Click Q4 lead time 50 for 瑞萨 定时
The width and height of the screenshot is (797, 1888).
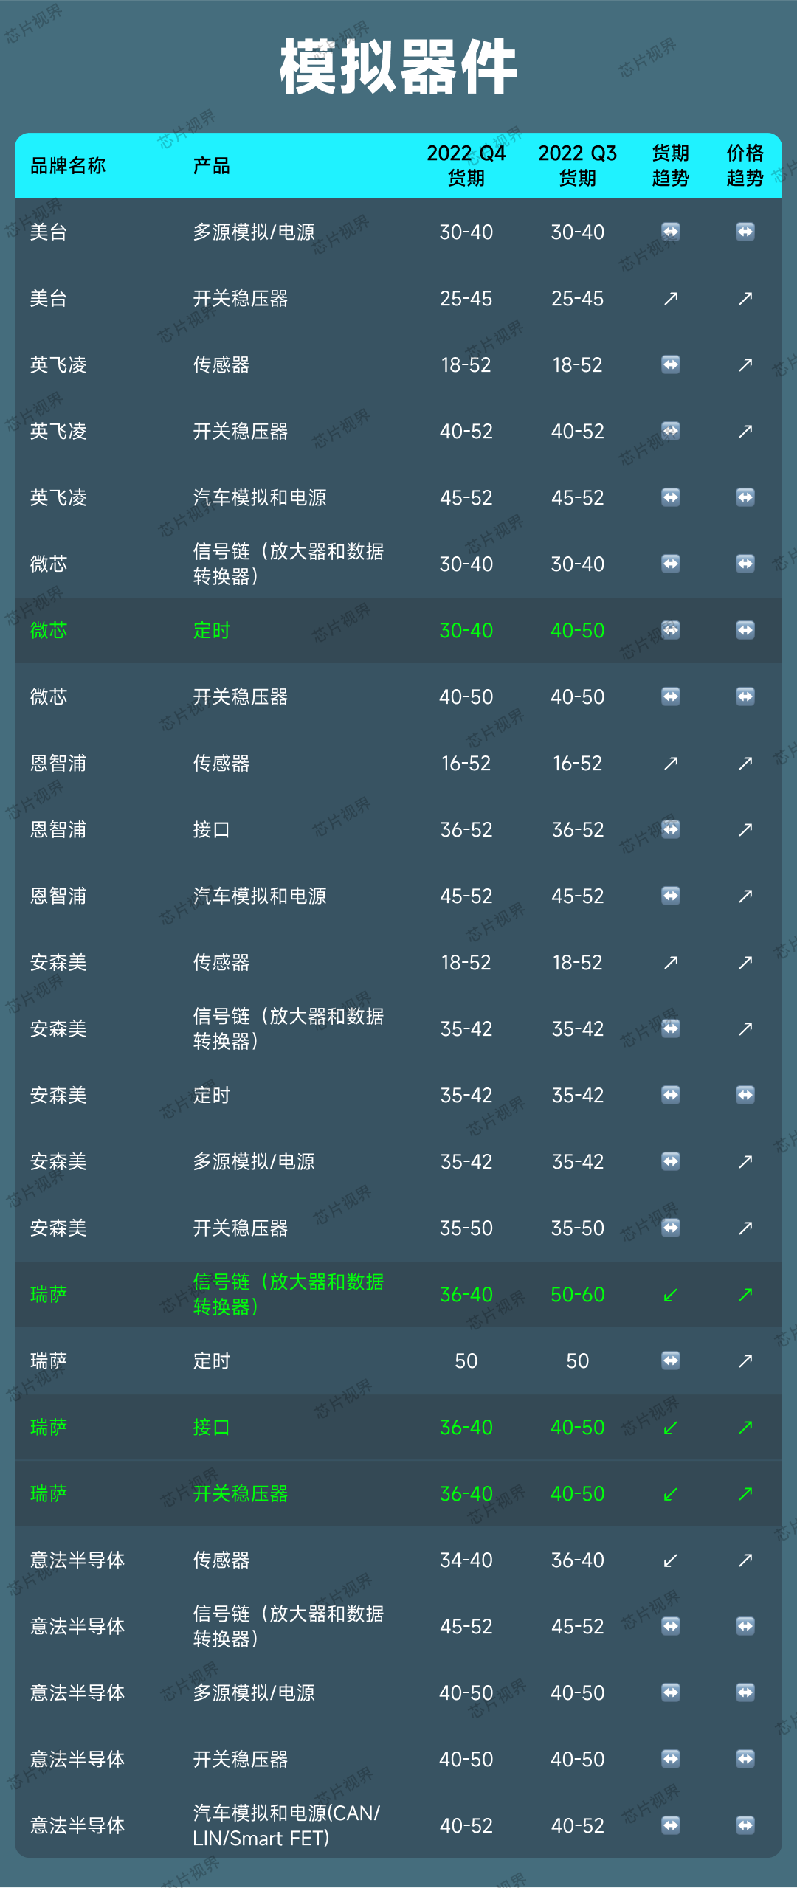coord(466,1360)
